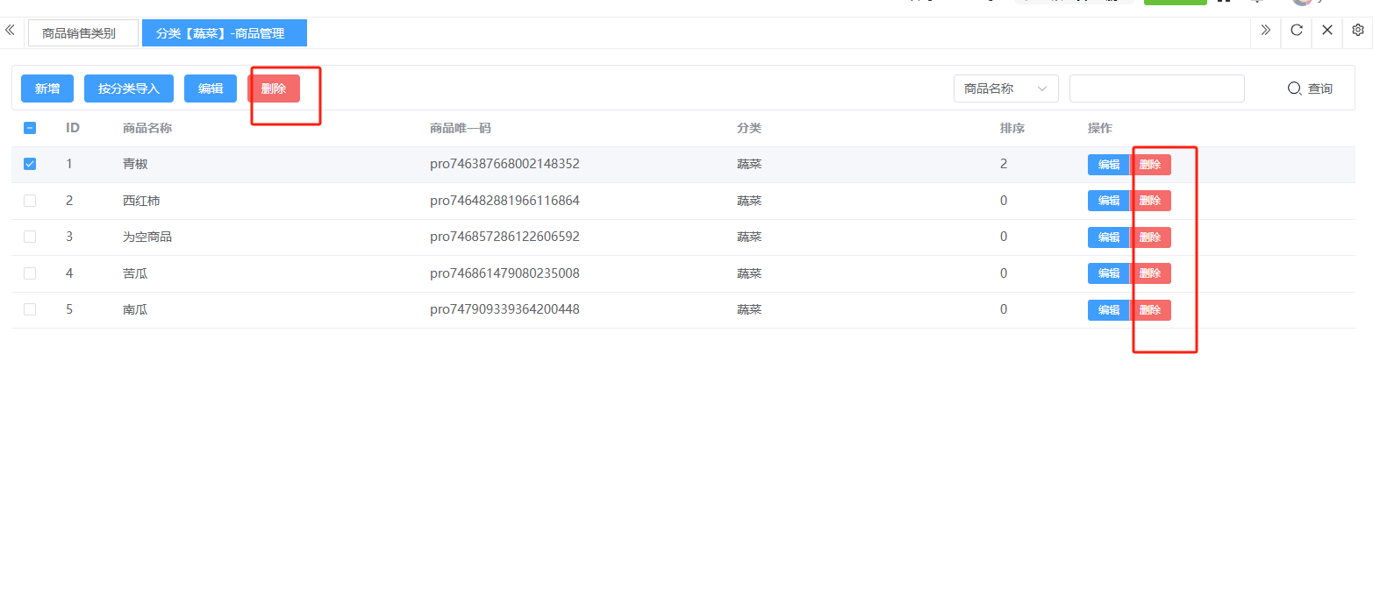The width and height of the screenshot is (1373, 595).
Task: Delete the 为空商品 row via 删除
Action: pos(1150,237)
